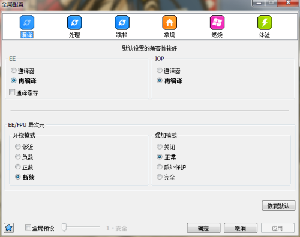Click the 恢复默认 button

pos(278,206)
